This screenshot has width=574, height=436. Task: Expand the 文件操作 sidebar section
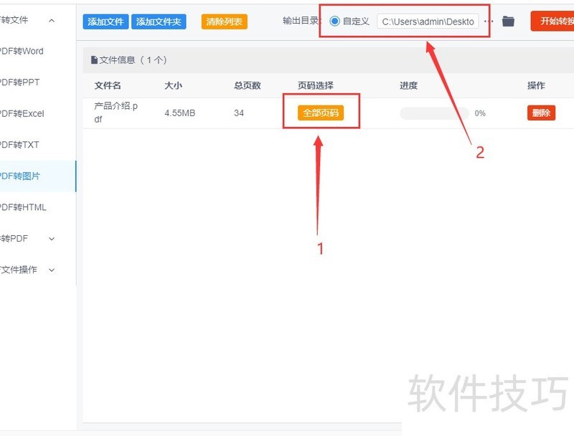(52, 270)
